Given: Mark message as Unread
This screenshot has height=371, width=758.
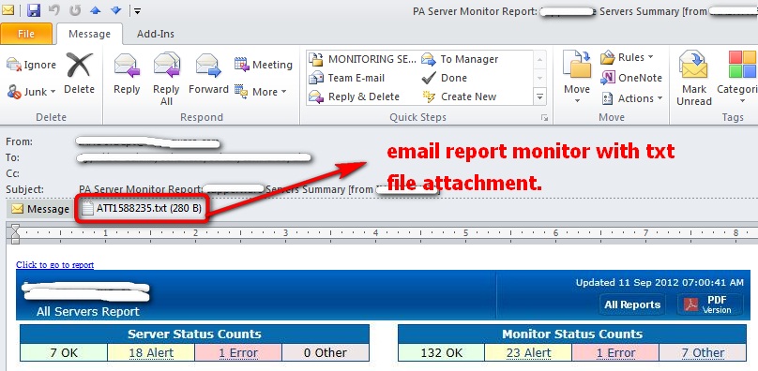Looking at the screenshot, I should click(694, 80).
